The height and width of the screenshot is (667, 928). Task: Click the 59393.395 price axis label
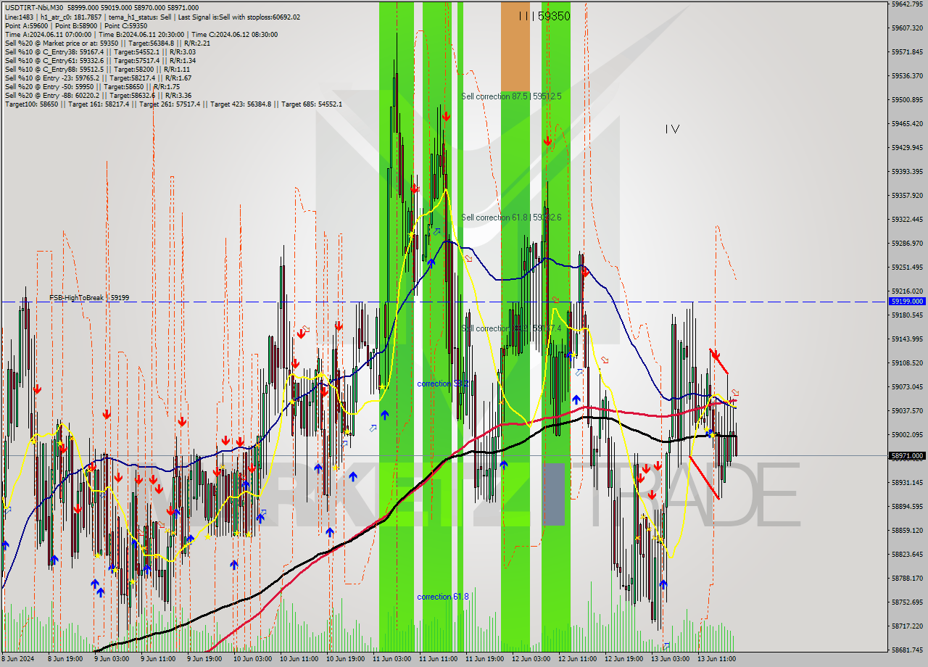908,171
